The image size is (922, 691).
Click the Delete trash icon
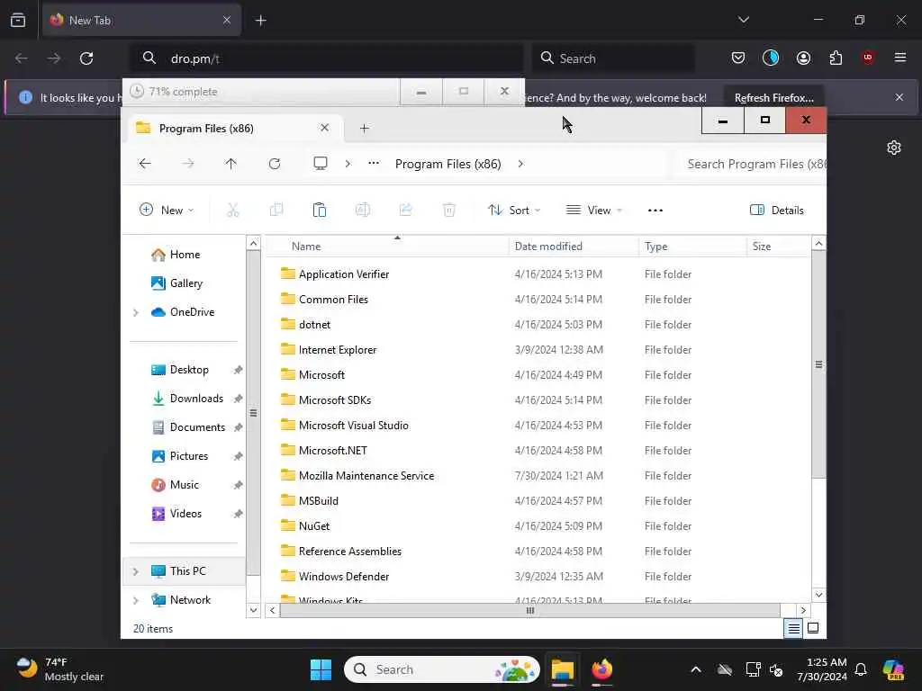pos(448,210)
